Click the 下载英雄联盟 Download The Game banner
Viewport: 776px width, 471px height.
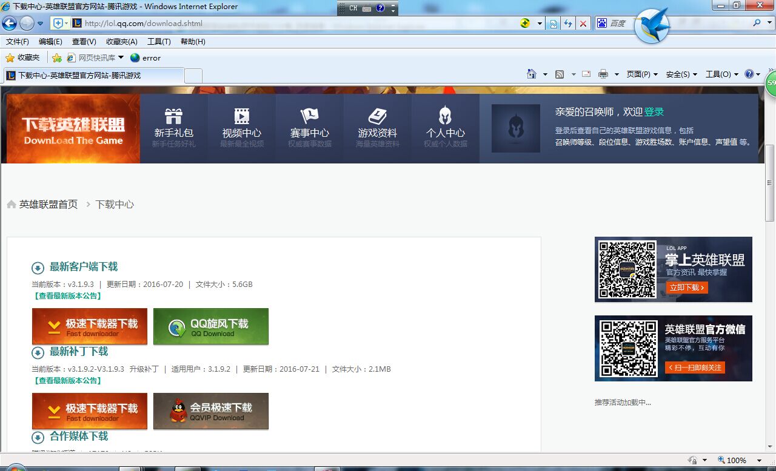pos(73,128)
